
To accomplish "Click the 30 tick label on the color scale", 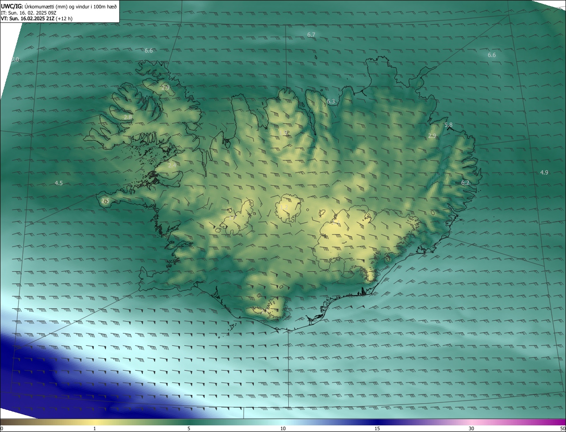I will click(x=471, y=428).
